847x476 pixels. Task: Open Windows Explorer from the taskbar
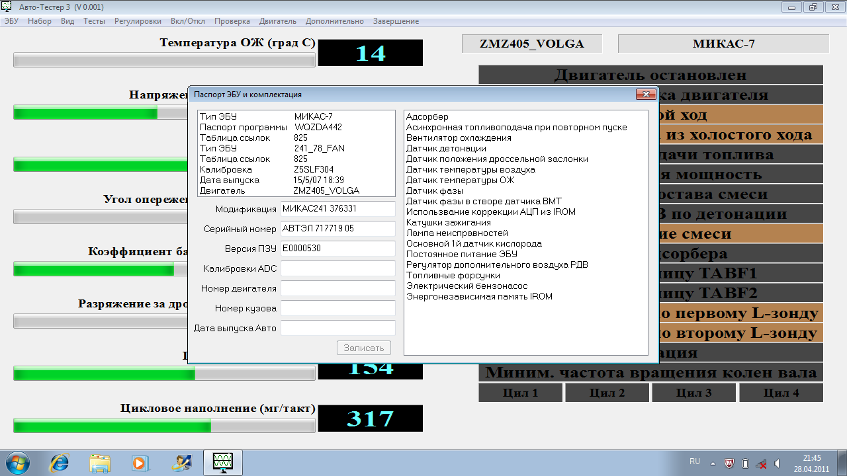(100, 462)
